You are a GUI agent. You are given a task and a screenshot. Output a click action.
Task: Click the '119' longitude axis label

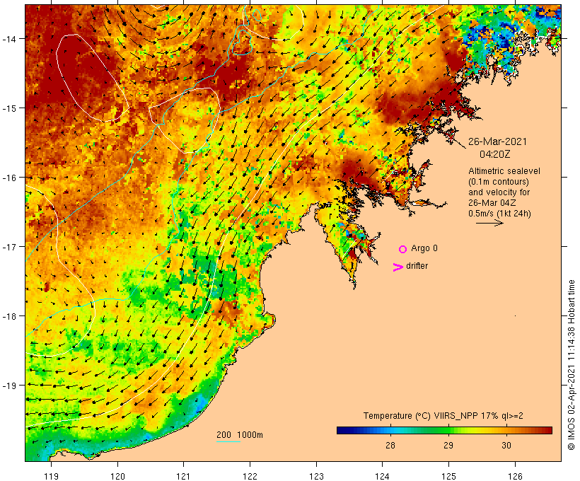[51, 476]
